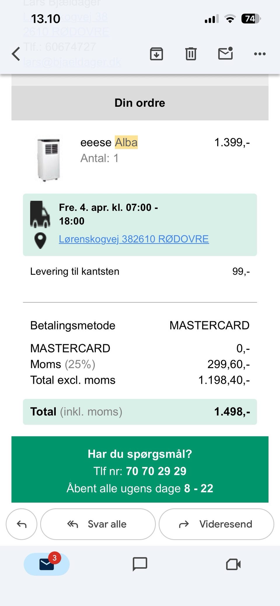Tap the map location pin icon
Viewport: 280px width, 606px height.
(40, 241)
